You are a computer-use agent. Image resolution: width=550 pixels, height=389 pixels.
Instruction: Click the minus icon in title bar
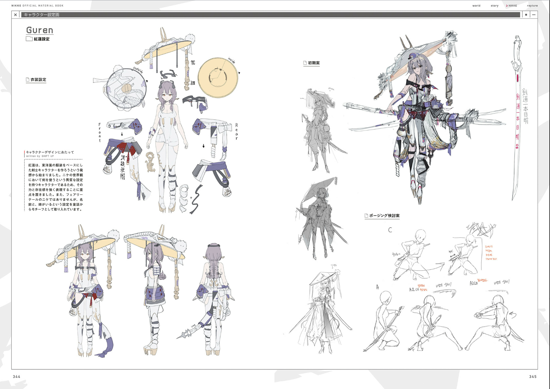click(534, 15)
